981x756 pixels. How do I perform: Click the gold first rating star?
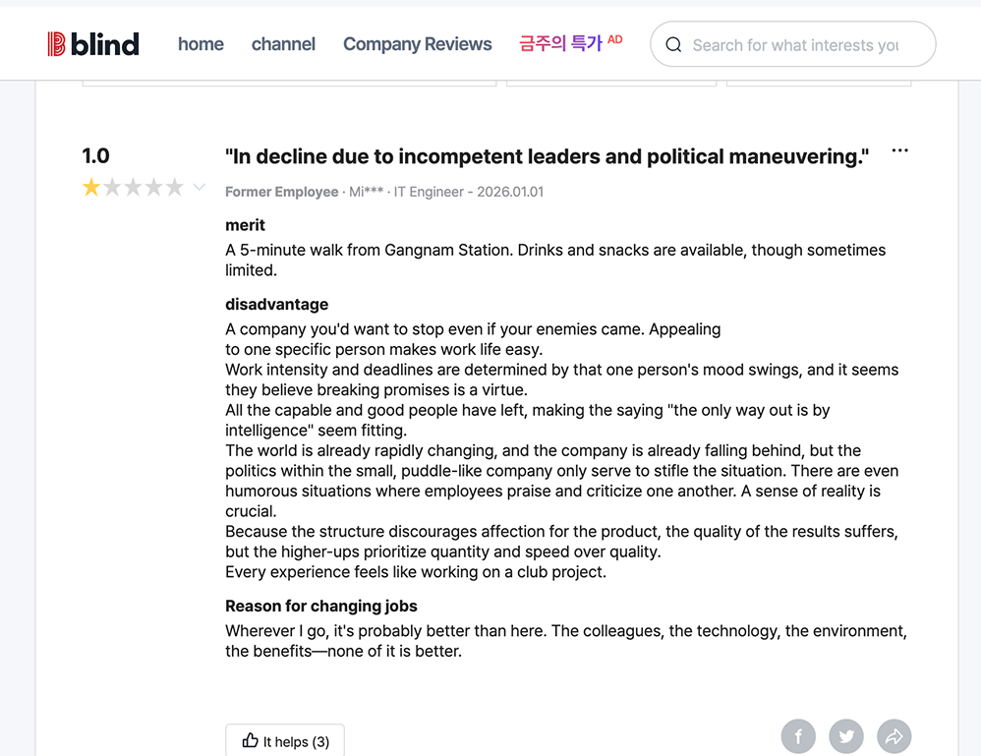91,188
